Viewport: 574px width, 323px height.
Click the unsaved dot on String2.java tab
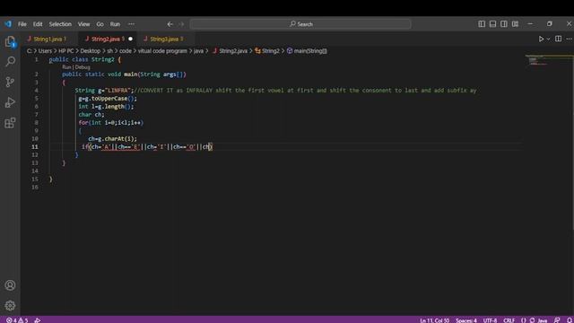point(130,39)
